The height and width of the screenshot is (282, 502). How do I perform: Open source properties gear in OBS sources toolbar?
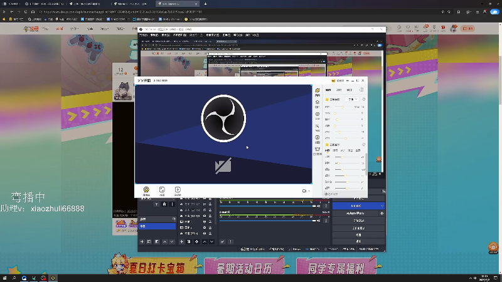click(196, 242)
